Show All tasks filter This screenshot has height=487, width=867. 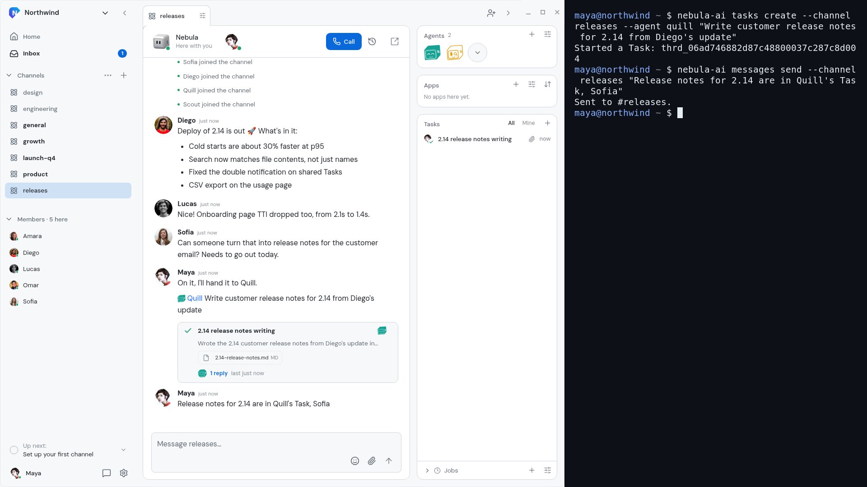(511, 123)
